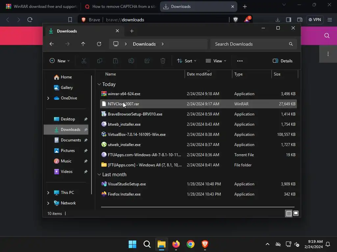Screen dimensions: 337x252
Task: Go up one folder level with up arrow
Action: 83,44
